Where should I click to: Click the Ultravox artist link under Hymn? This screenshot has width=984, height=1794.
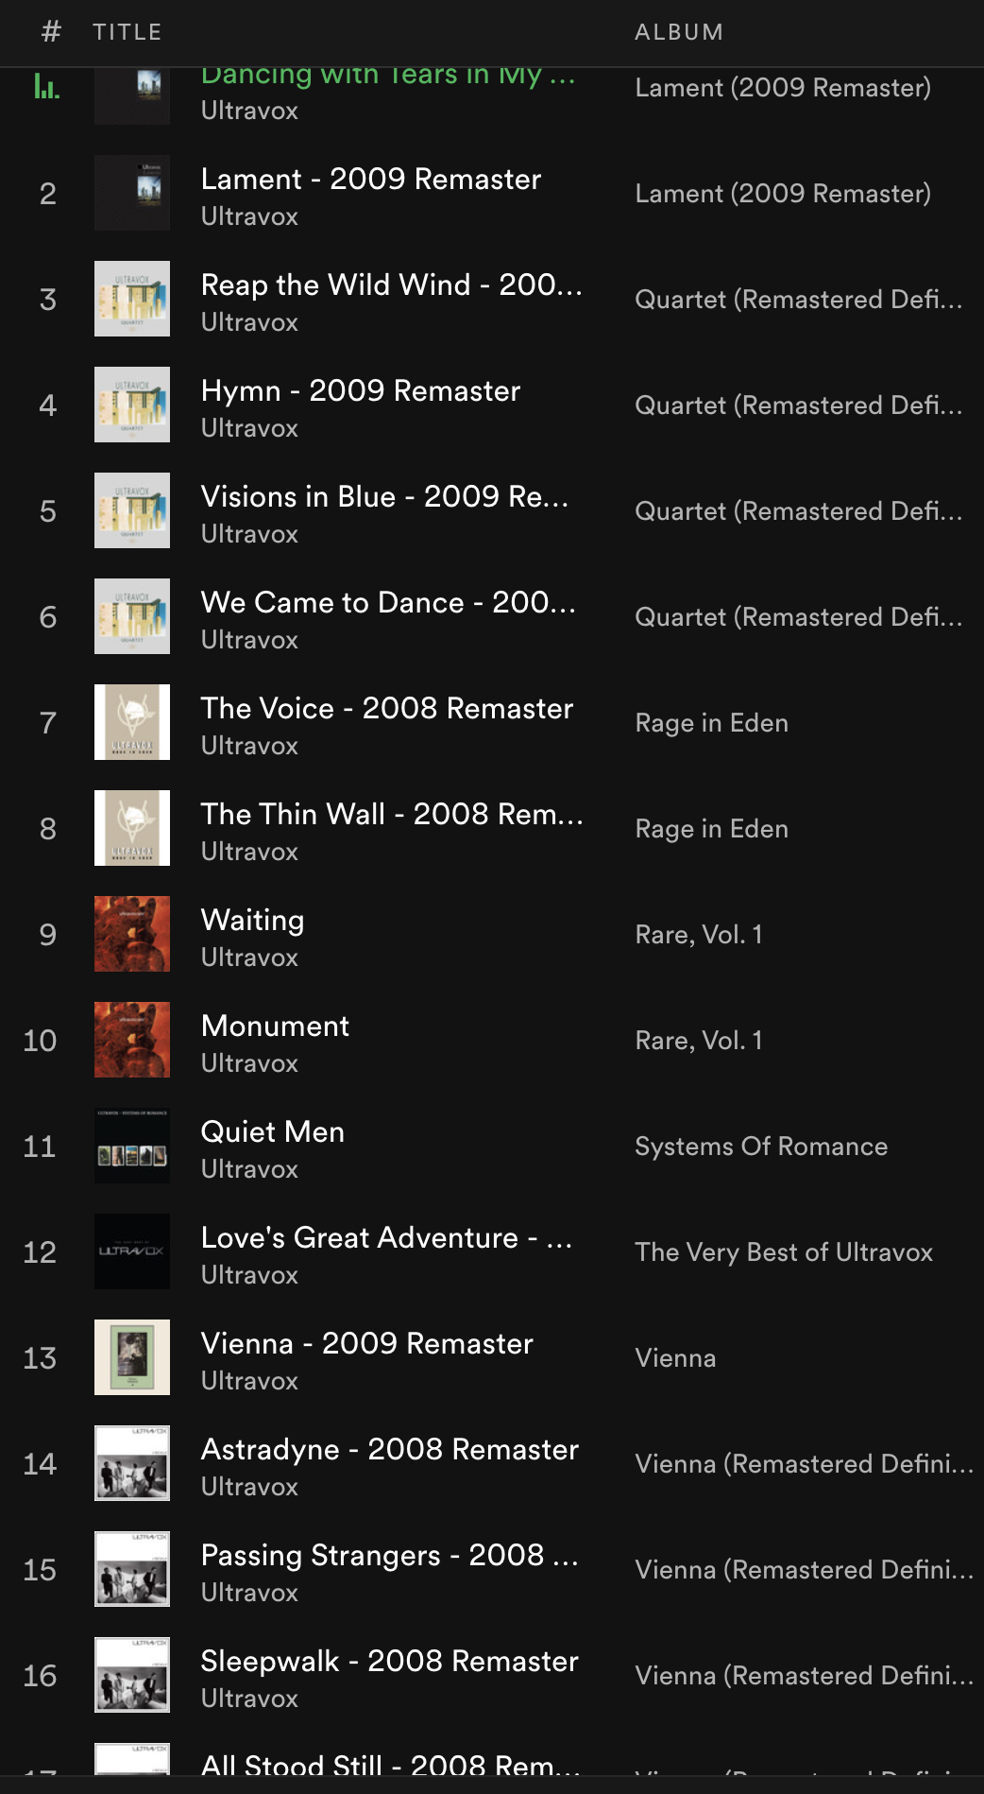pyautogui.click(x=249, y=428)
